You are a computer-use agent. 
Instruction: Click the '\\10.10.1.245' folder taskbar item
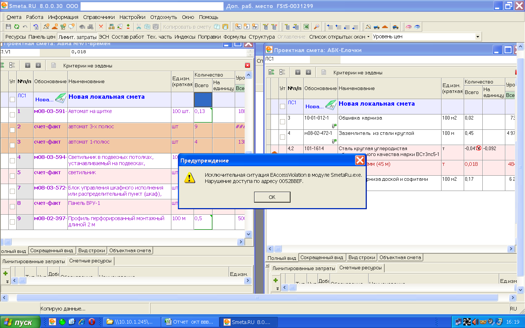click(x=132, y=322)
